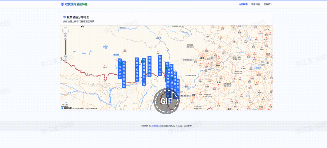Open the 松赞波密山居 hotel marker
This screenshot has width=327, height=148.
tap(149, 66)
